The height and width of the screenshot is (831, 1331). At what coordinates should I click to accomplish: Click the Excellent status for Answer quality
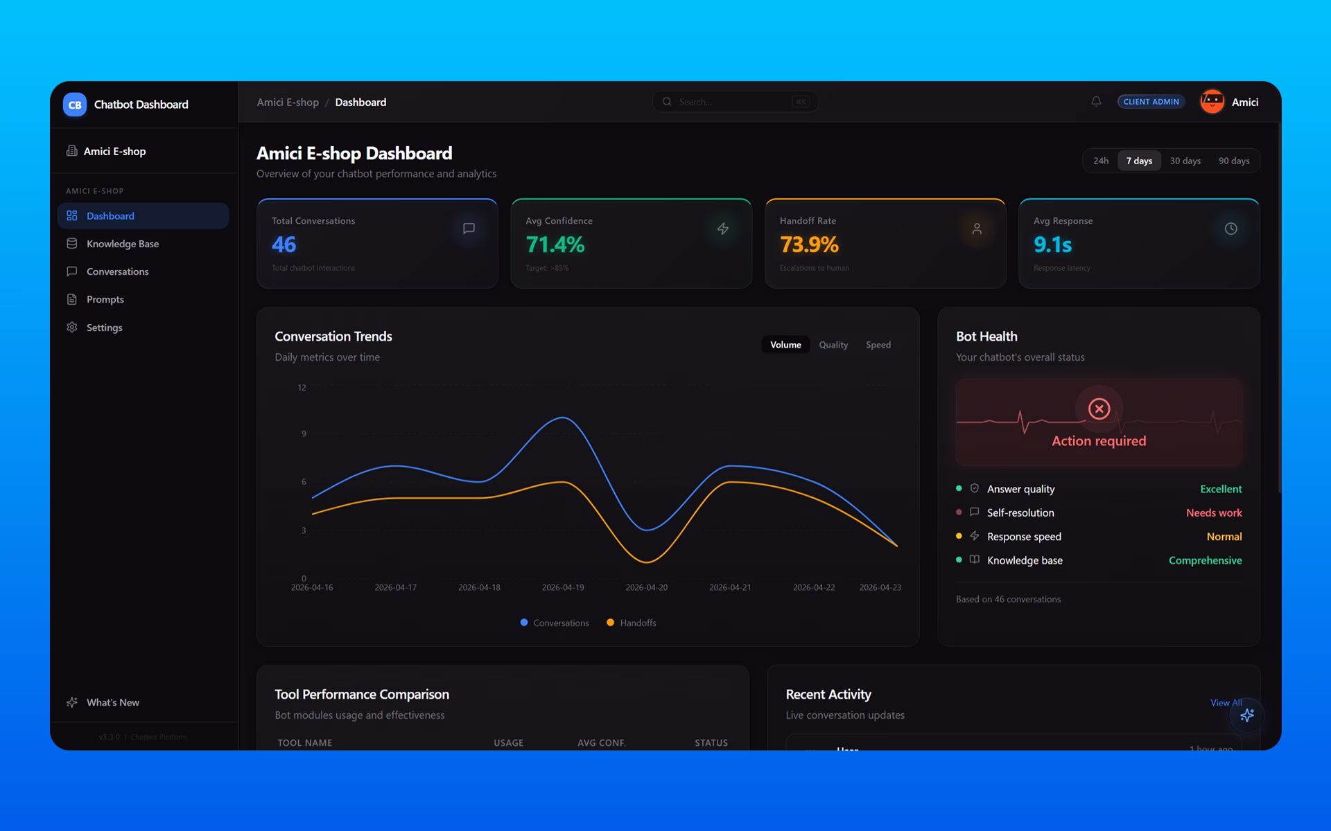point(1221,489)
